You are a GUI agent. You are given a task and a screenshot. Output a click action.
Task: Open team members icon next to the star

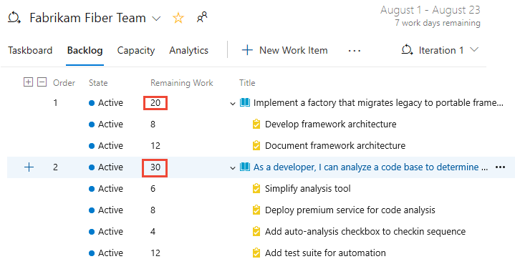click(202, 17)
